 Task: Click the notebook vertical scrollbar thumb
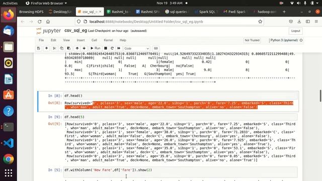pyautogui.click(x=320, y=96)
